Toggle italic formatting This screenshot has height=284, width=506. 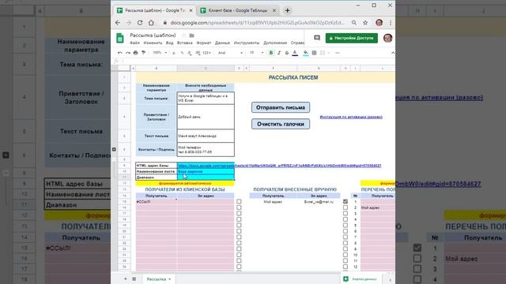coord(279,53)
